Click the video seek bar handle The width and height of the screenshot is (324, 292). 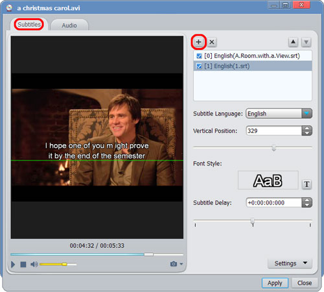tap(148, 254)
